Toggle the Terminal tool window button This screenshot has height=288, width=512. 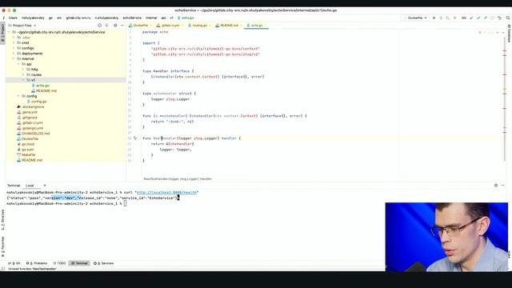pos(79,263)
